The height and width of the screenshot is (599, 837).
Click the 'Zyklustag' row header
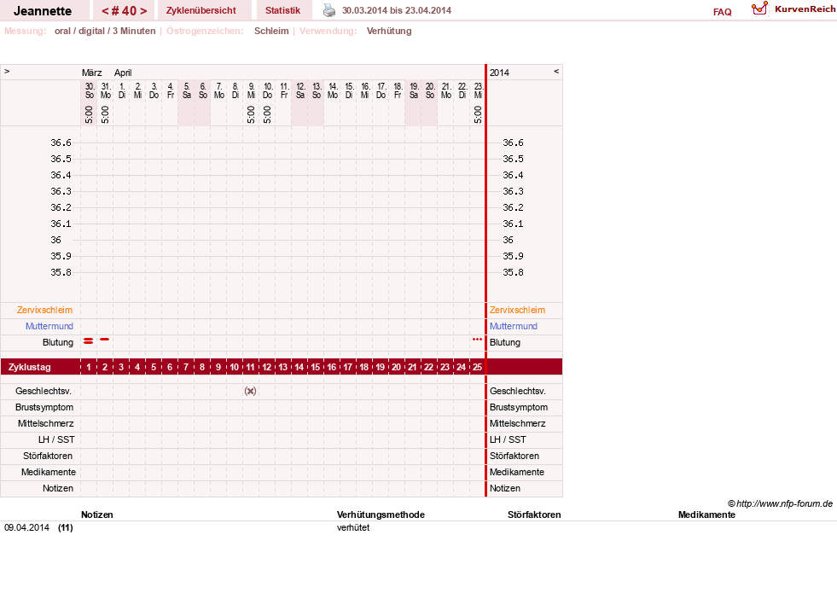point(29,367)
